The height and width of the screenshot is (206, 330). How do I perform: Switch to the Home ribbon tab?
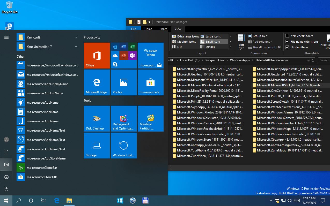(x=148, y=29)
